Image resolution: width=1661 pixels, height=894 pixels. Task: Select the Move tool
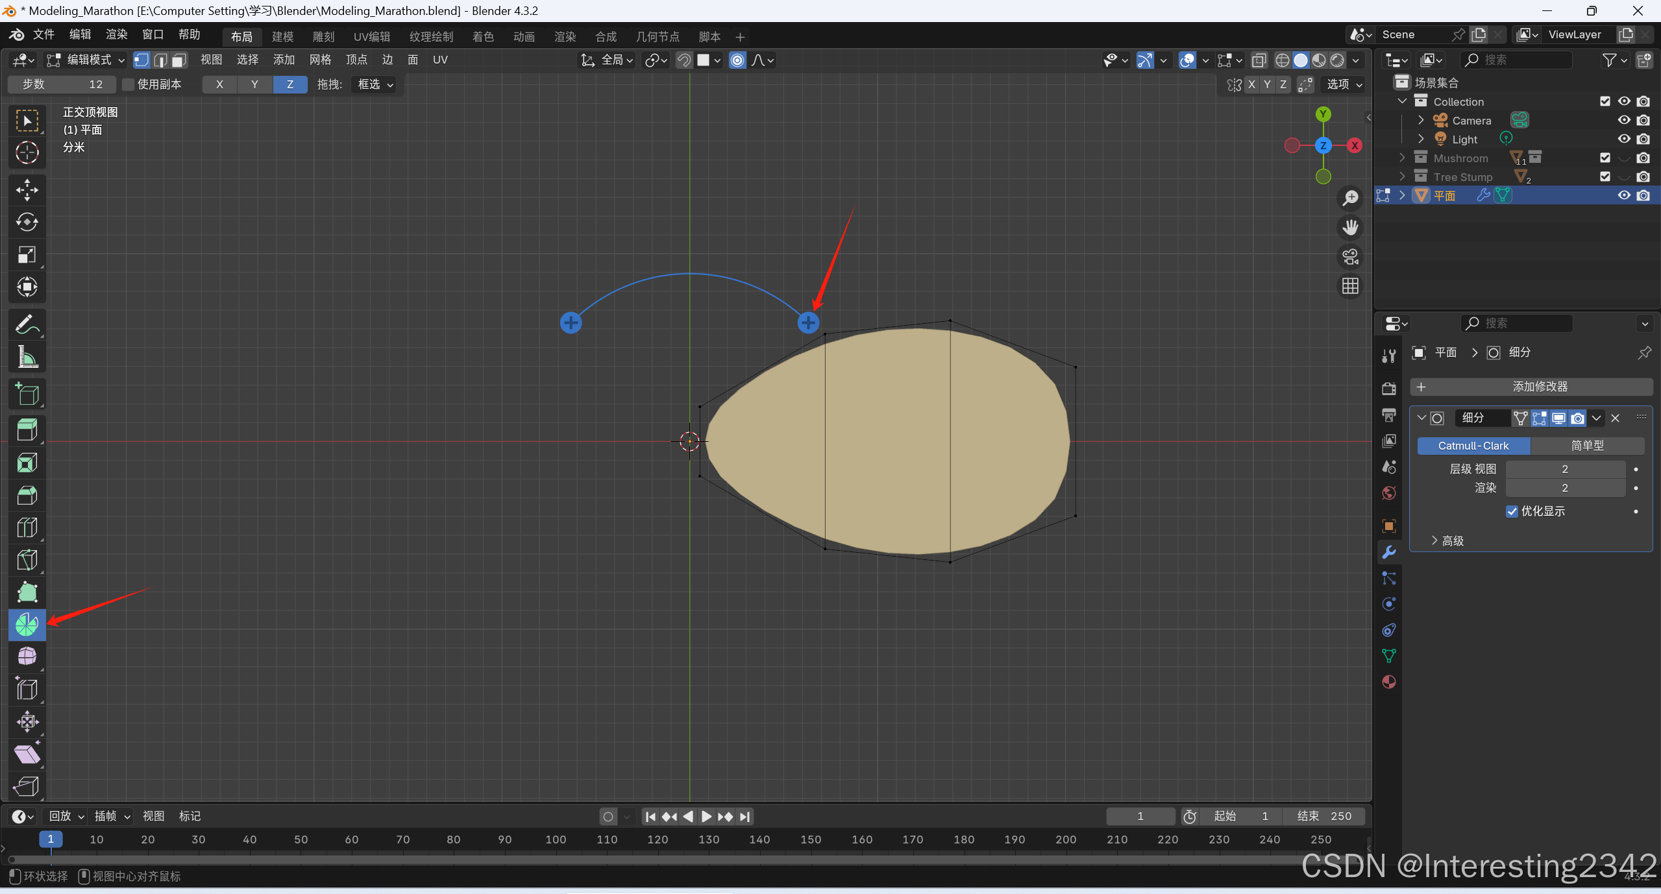coord(27,190)
